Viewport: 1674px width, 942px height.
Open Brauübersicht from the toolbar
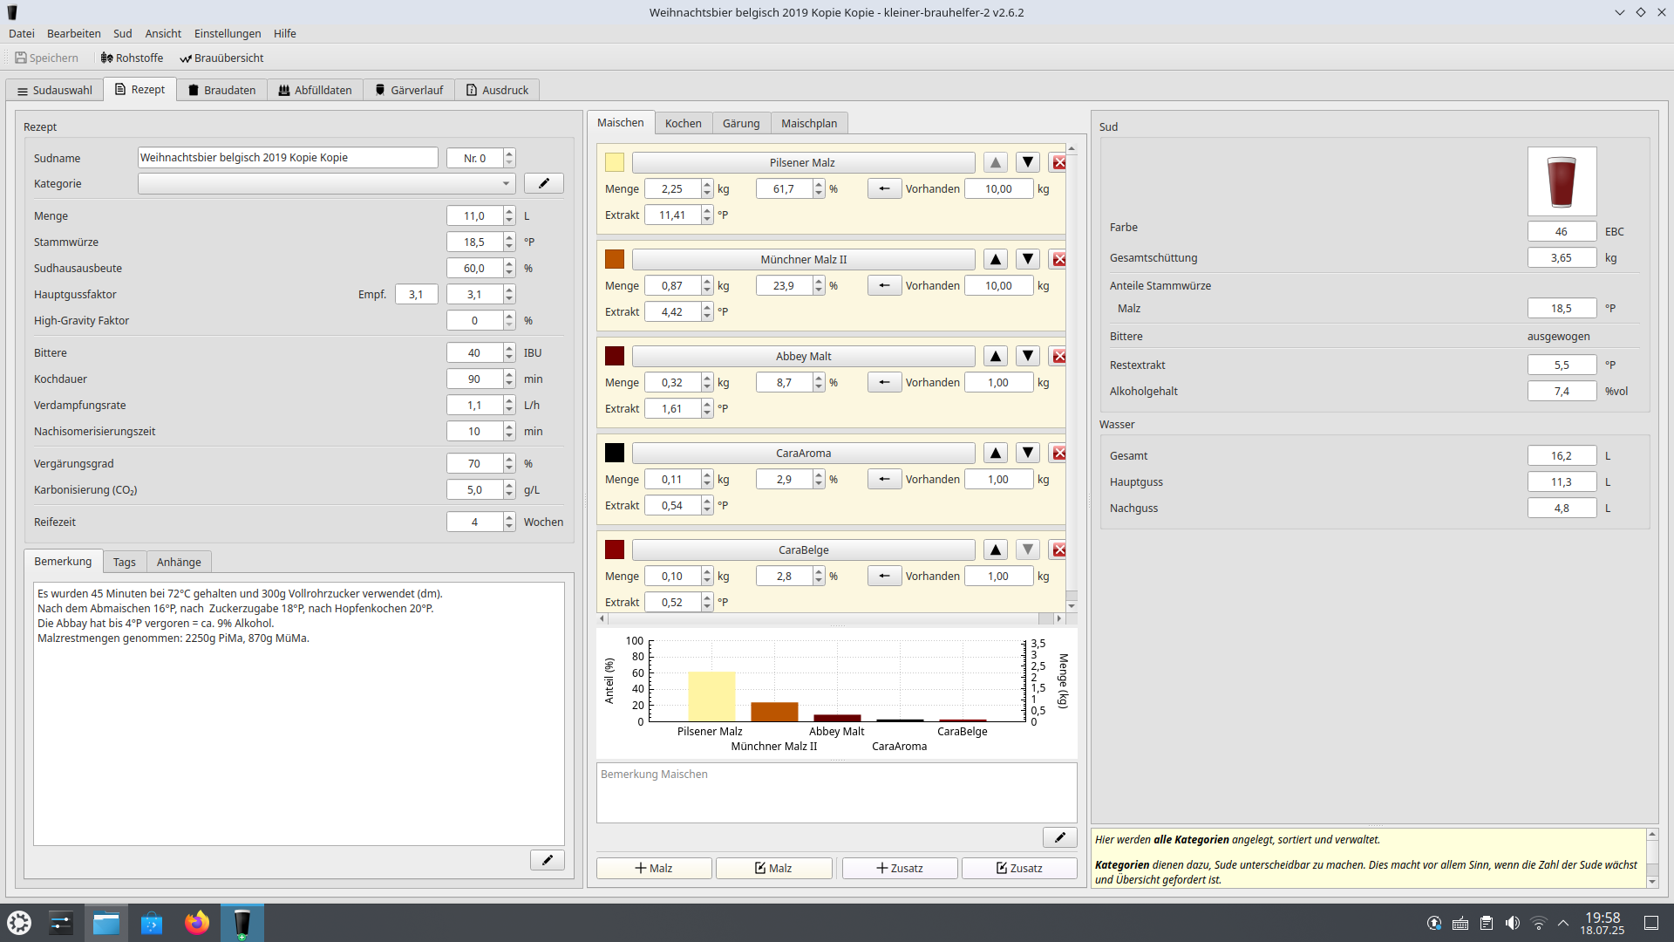pyautogui.click(x=221, y=58)
